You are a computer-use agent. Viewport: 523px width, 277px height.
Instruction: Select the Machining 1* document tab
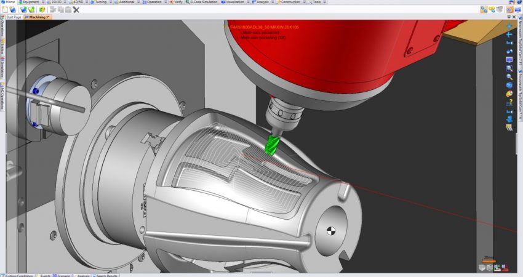[x=38, y=17]
